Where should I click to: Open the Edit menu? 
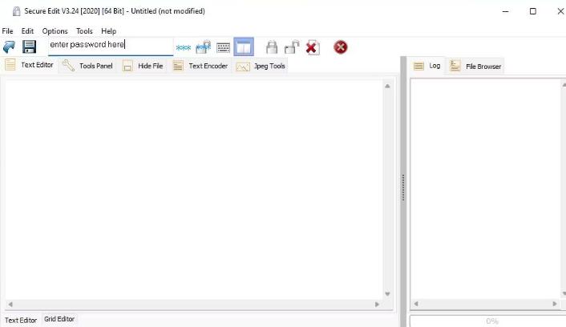click(27, 31)
